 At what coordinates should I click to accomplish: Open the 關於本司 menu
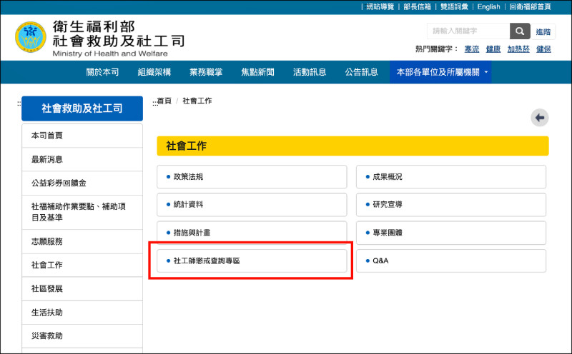click(x=102, y=72)
